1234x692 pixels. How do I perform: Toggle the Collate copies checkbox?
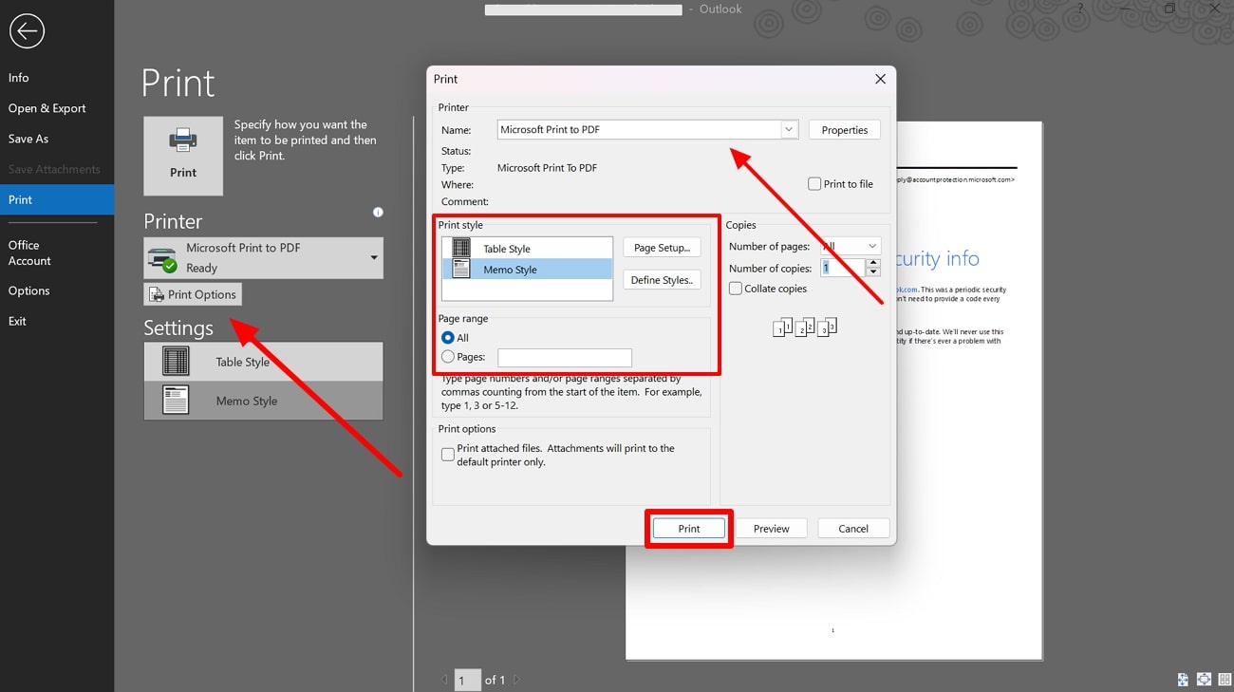coord(736,289)
